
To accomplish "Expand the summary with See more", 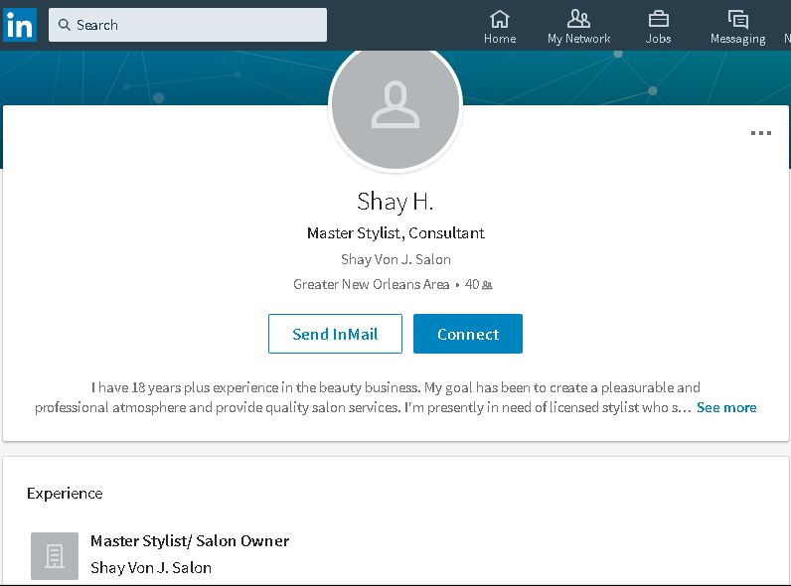I will 726,407.
